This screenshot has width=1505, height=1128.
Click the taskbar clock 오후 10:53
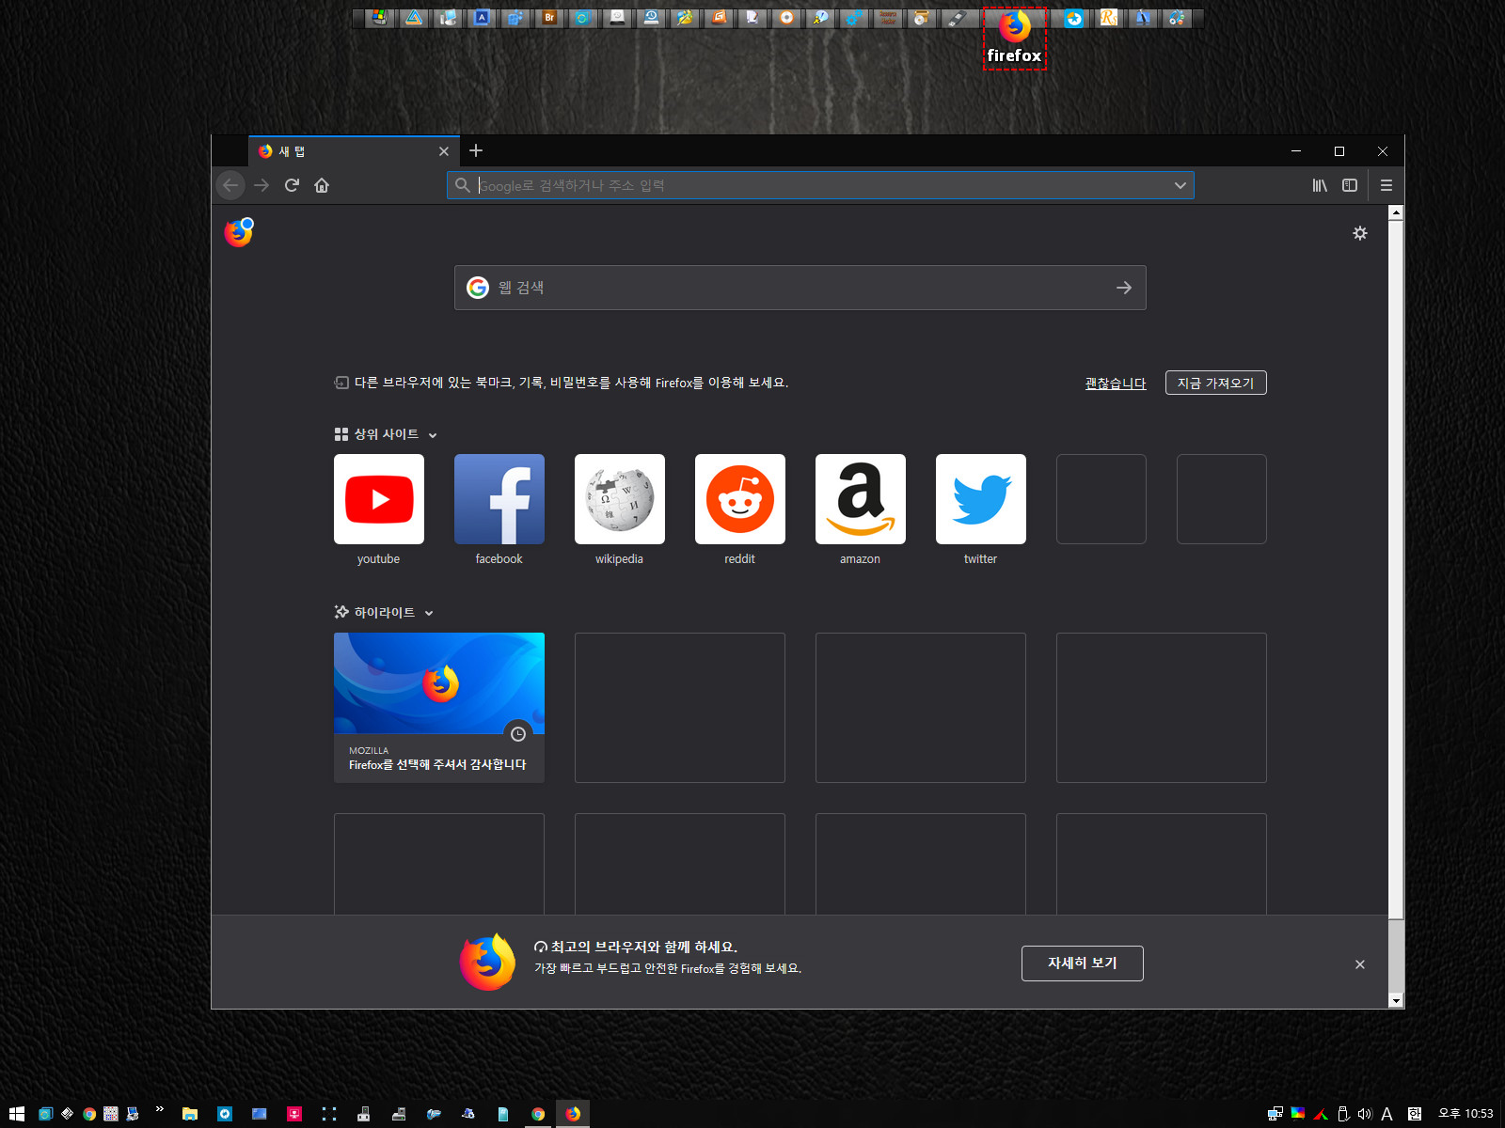[x=1465, y=1114]
